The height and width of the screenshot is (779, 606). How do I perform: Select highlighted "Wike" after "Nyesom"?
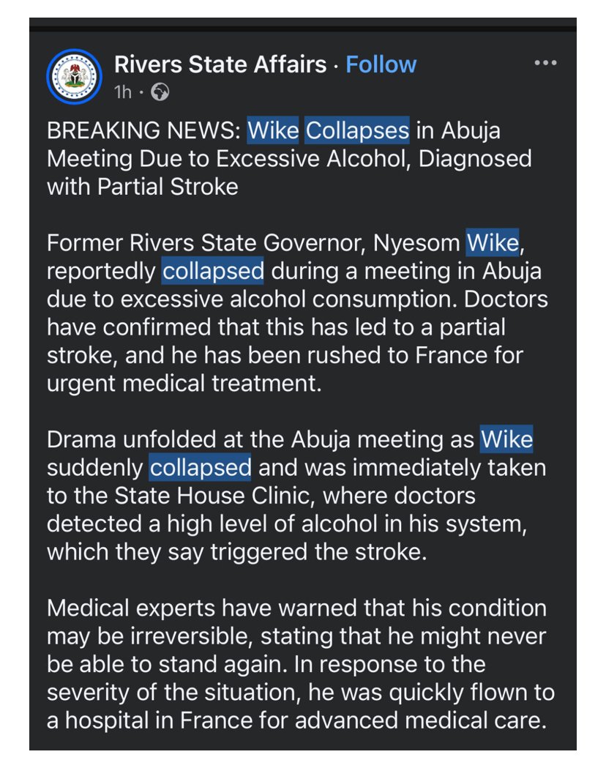(493, 243)
